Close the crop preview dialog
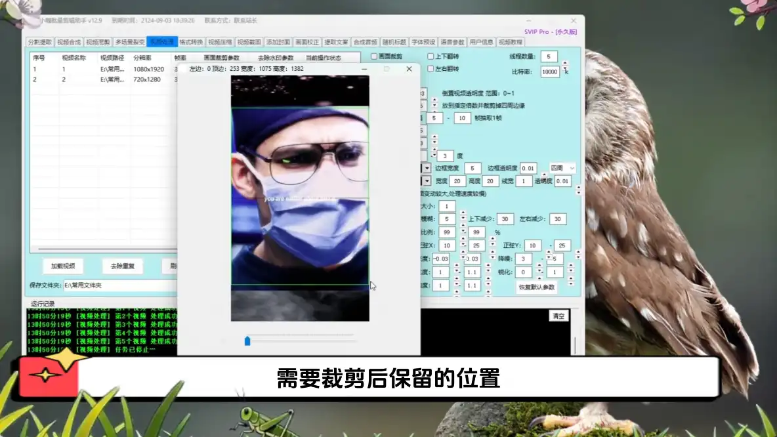 click(x=409, y=69)
